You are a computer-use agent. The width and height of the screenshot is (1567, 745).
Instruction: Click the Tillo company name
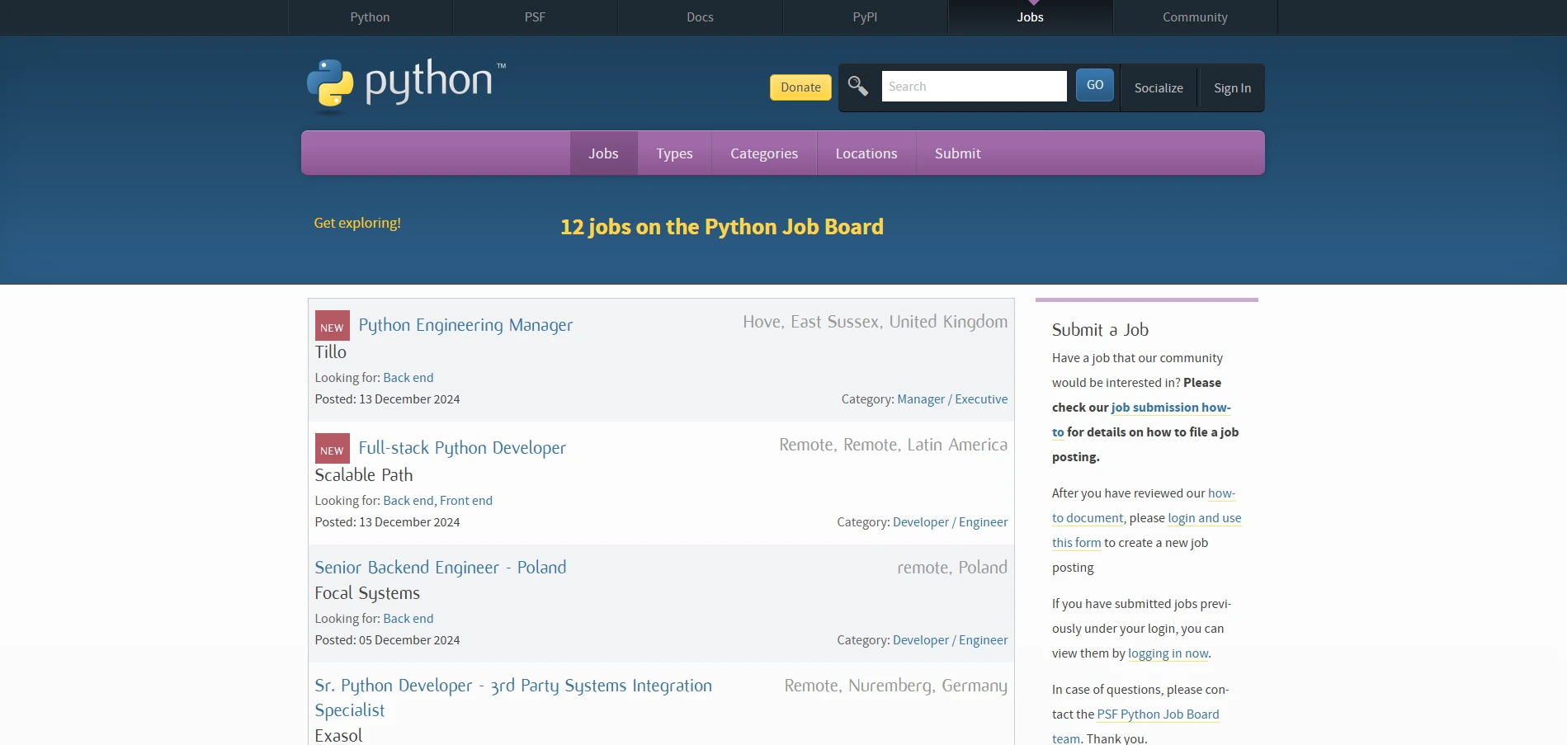[330, 352]
